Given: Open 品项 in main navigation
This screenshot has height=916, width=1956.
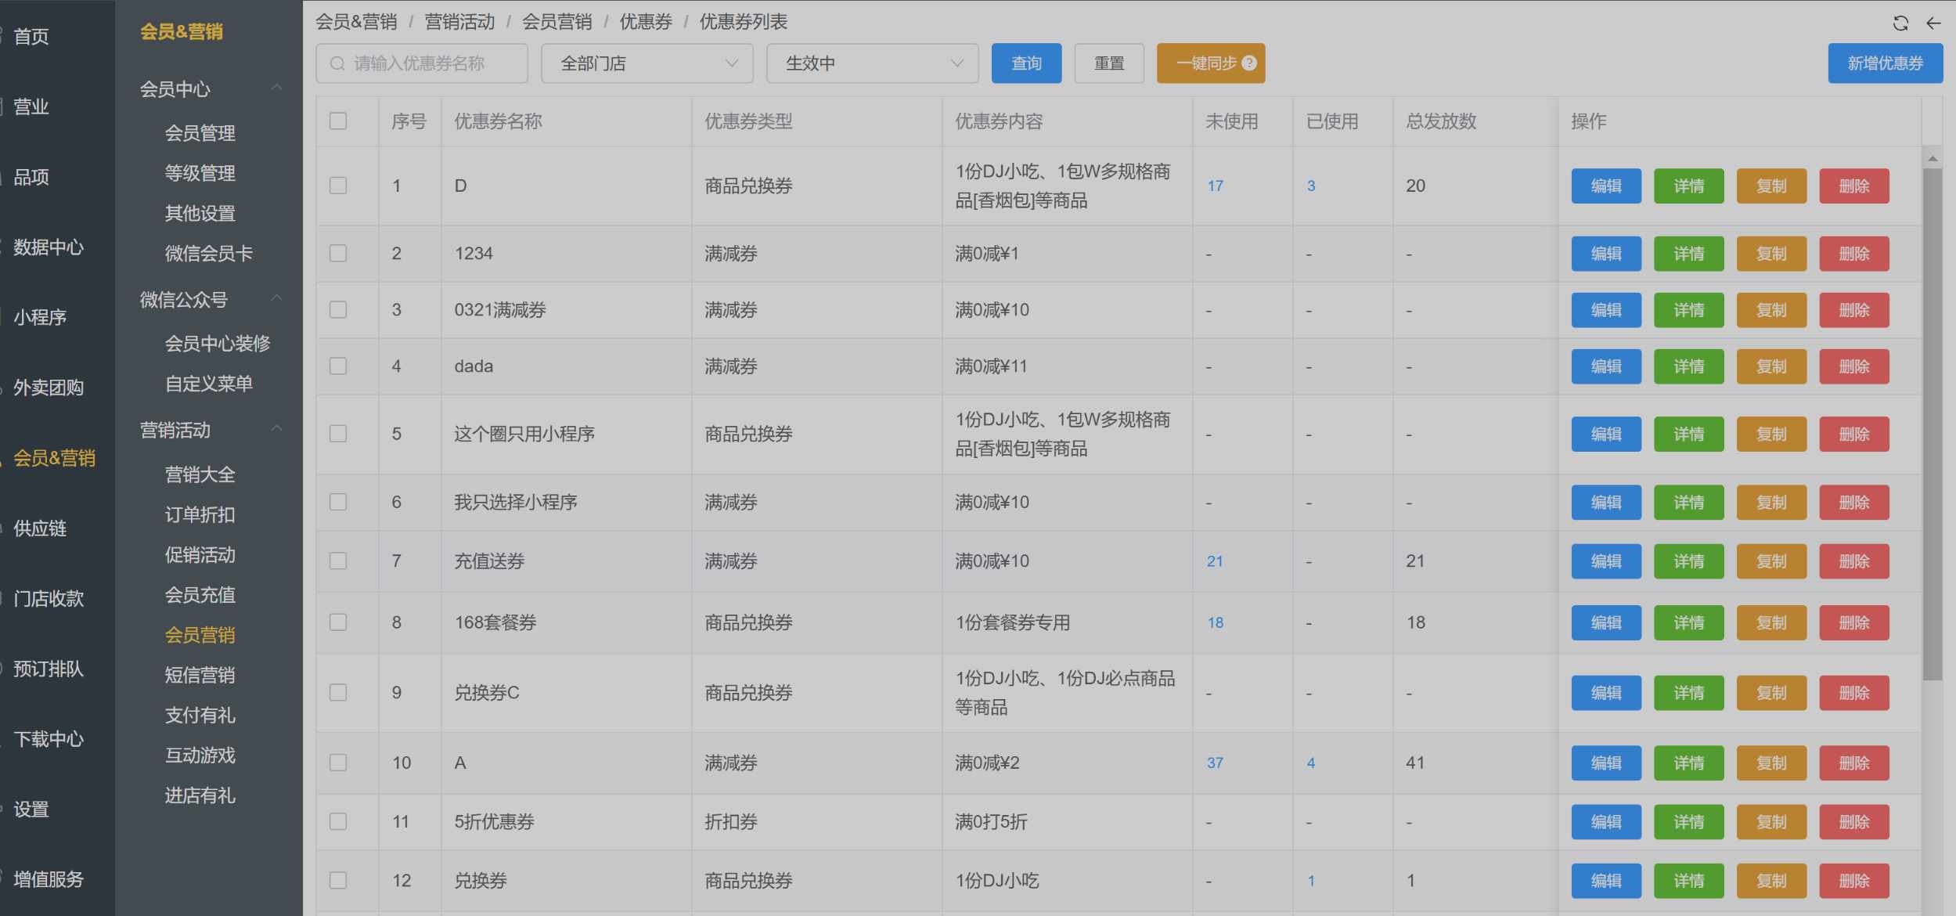Looking at the screenshot, I should [x=31, y=178].
